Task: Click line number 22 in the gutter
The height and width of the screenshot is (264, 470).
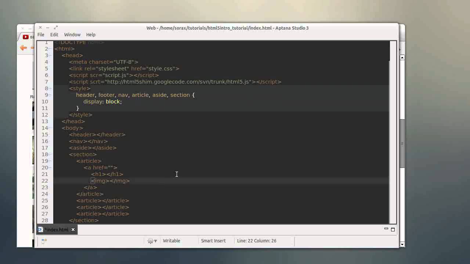Action: point(45,181)
